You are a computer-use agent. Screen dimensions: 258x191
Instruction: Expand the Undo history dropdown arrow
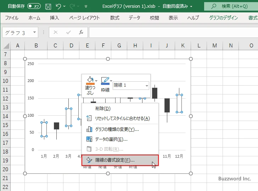click(x=65, y=6)
